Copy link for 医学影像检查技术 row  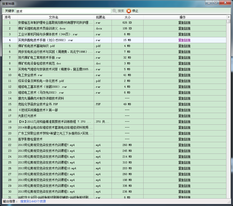[184, 139]
